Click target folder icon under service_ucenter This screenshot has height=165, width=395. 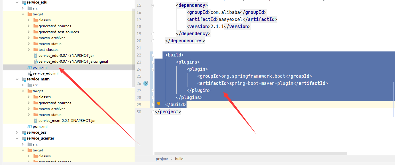coord(30,150)
